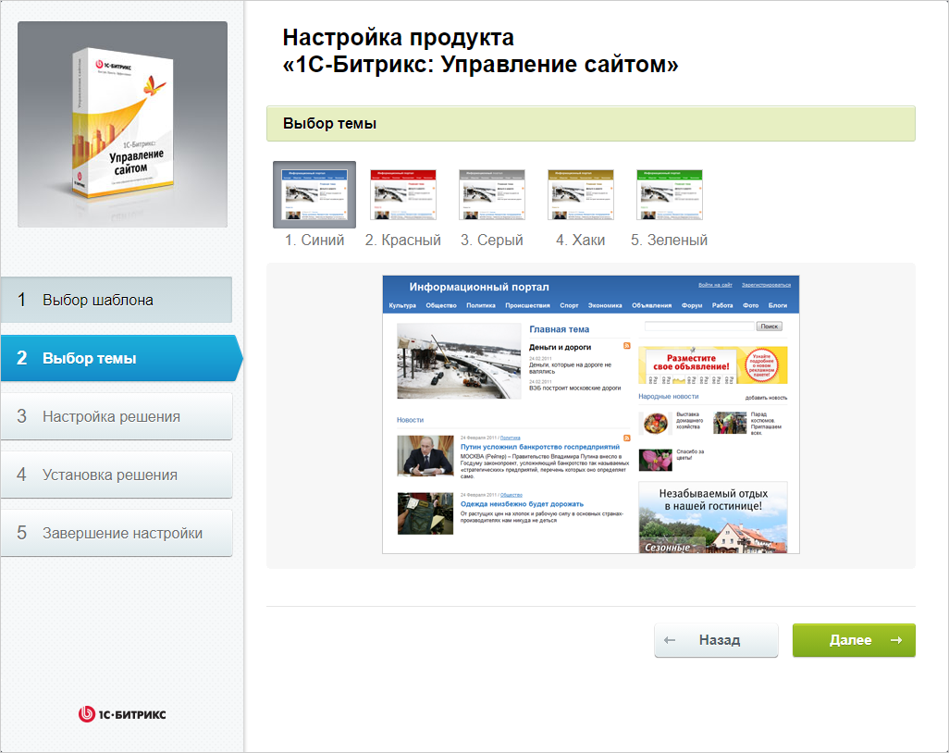This screenshot has height=753, width=949.
Task: Select step 4 Установка решения
Action: coord(116,475)
